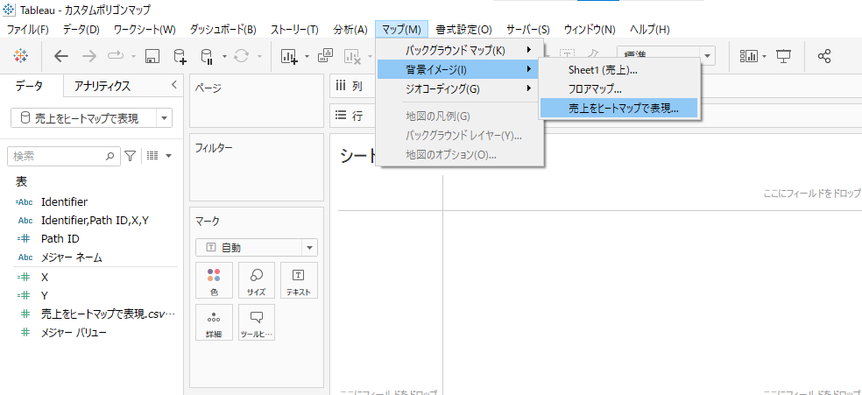Click the save disk icon
The width and height of the screenshot is (862, 395).
click(x=152, y=56)
